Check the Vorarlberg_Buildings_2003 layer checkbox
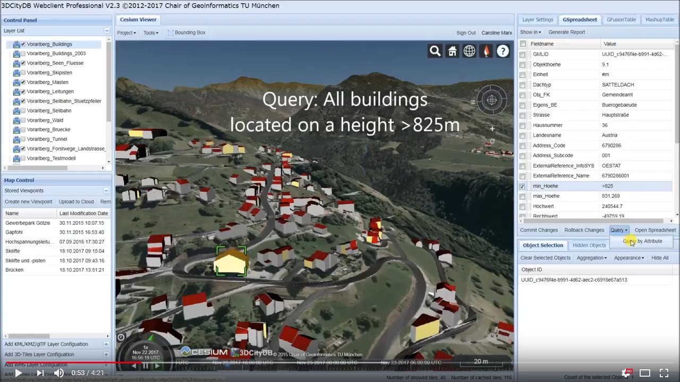The width and height of the screenshot is (680, 382). tap(23, 54)
